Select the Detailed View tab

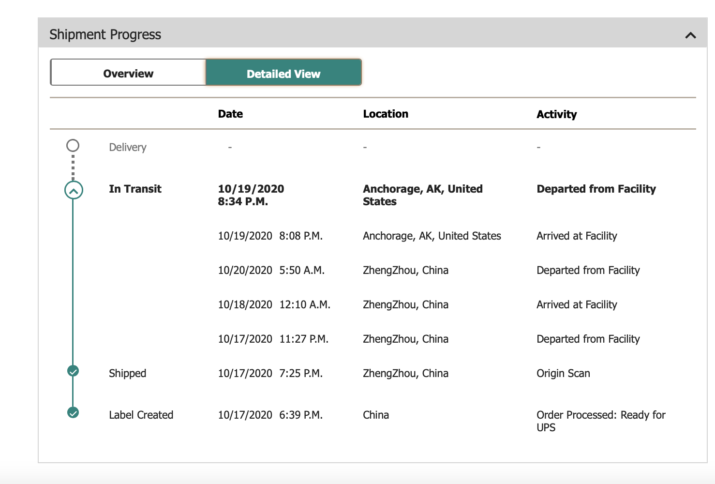coord(283,73)
